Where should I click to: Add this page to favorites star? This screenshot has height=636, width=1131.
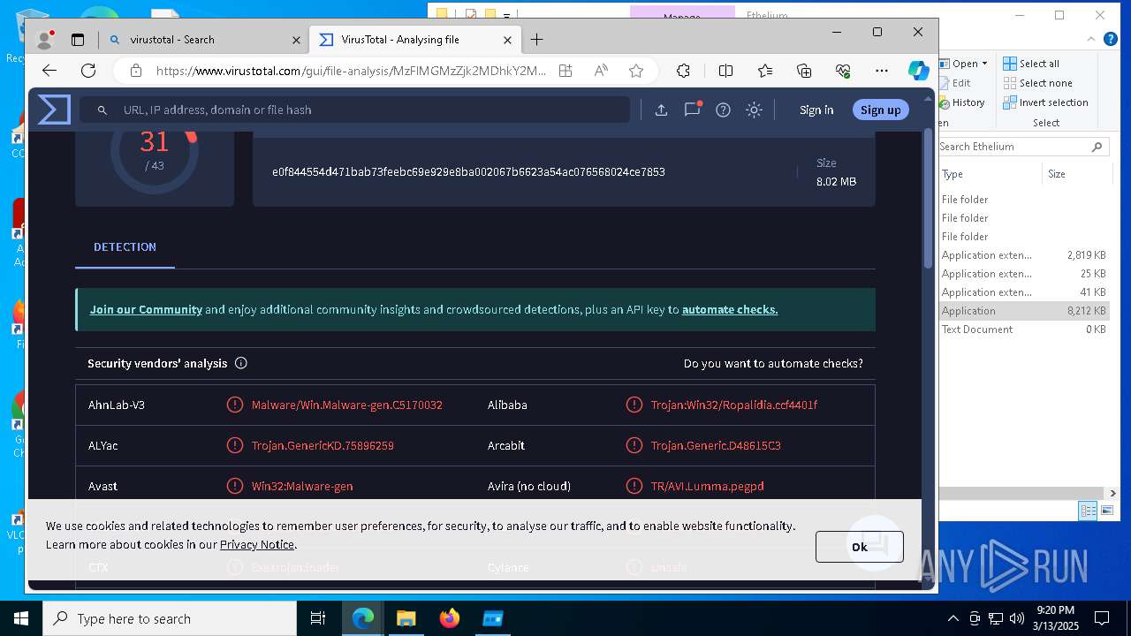click(636, 71)
